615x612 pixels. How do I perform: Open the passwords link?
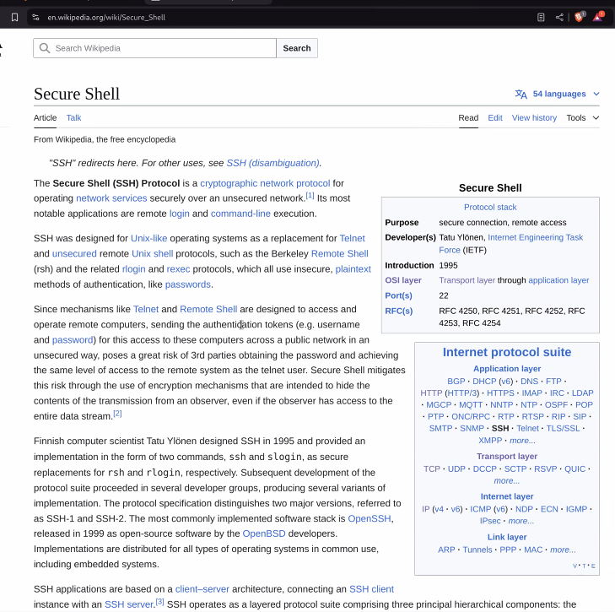click(188, 284)
